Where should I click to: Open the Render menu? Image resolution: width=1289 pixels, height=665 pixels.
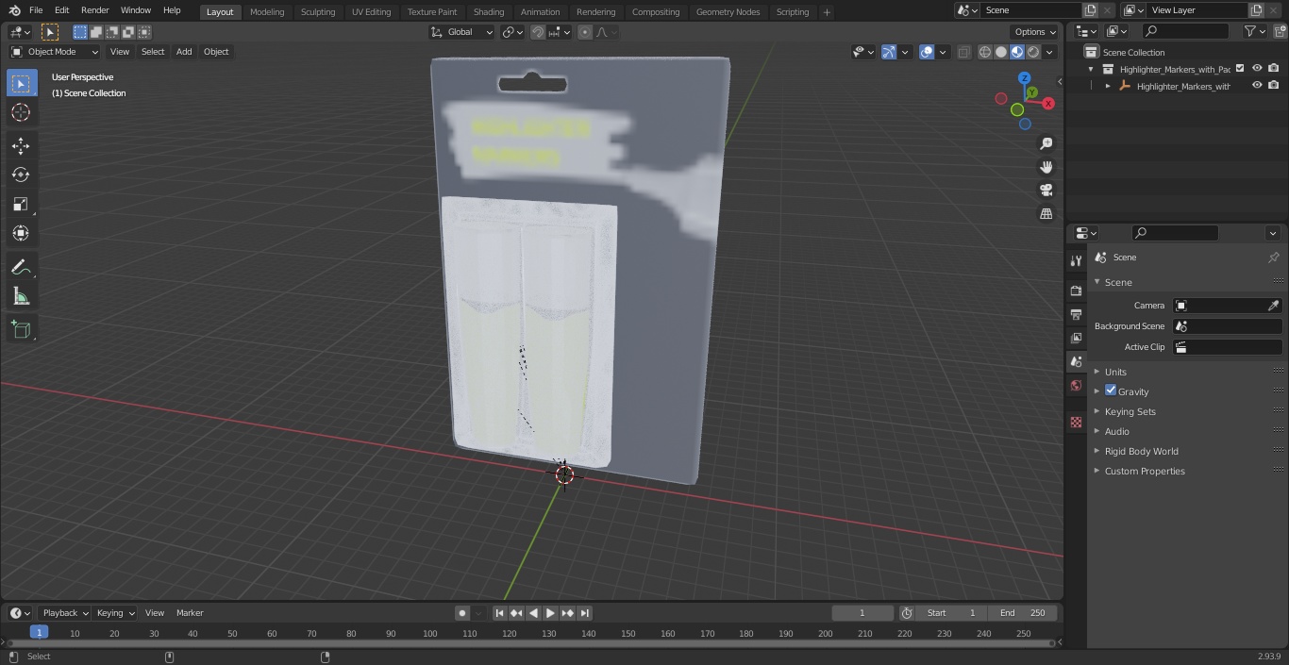[x=94, y=10]
